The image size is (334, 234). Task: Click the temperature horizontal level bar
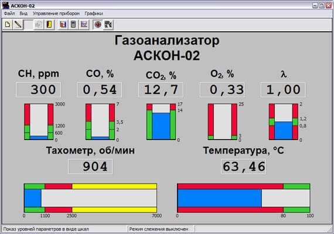[244, 198]
